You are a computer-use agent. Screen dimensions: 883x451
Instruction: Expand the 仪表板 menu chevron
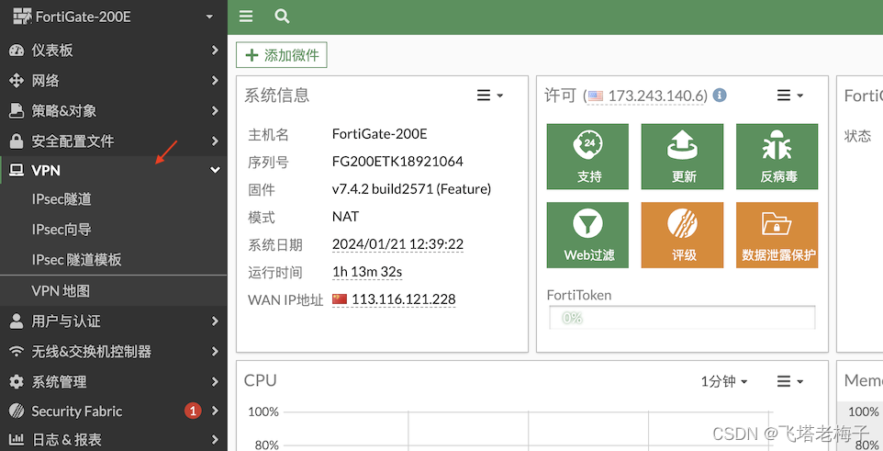tap(215, 51)
